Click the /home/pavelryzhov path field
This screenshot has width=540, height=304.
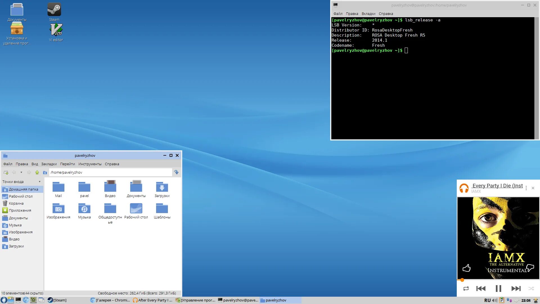pyautogui.click(x=110, y=172)
